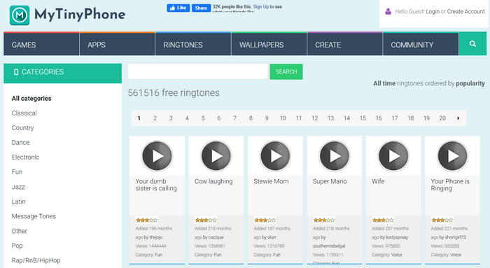490x268 pixels.
Task: Play the Super Mario ringtone
Action: point(334,155)
